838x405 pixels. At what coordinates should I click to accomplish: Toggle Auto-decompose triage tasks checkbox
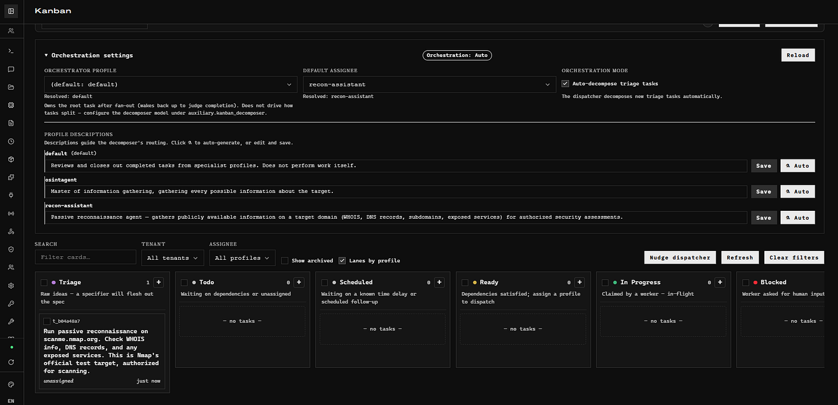(565, 84)
